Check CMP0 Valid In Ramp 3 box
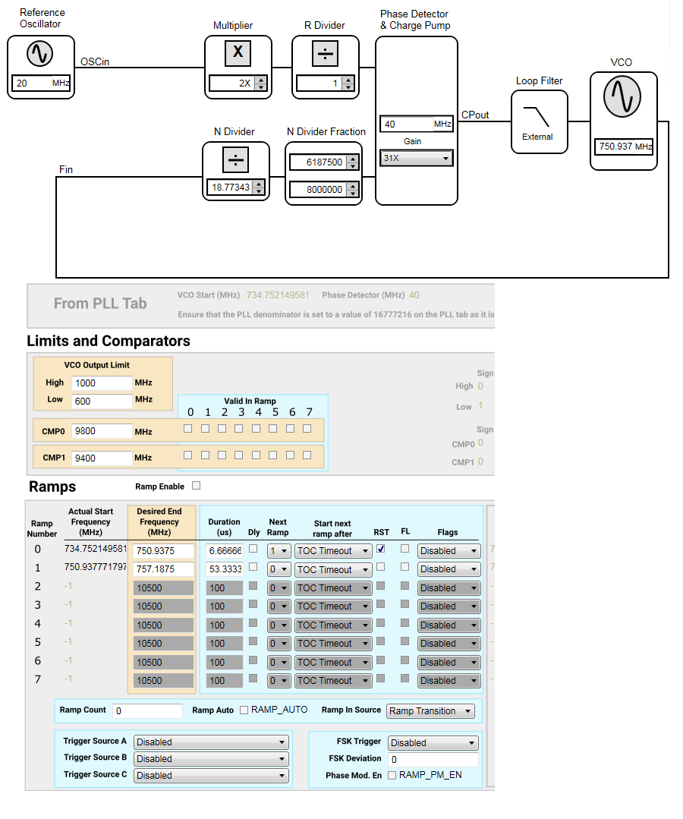 [x=238, y=428]
